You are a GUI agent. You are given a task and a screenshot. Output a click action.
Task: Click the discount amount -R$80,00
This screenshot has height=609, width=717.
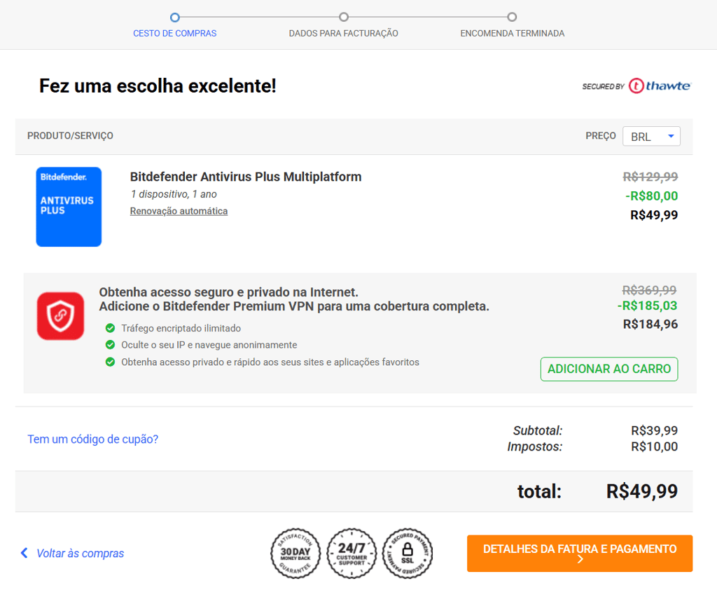click(652, 196)
